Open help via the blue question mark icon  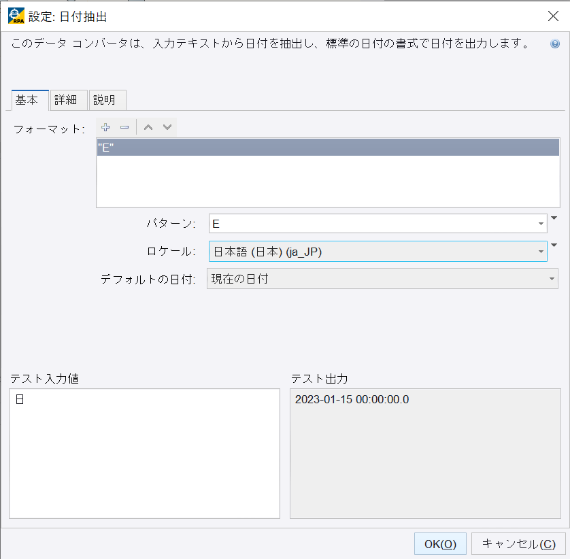coord(555,44)
